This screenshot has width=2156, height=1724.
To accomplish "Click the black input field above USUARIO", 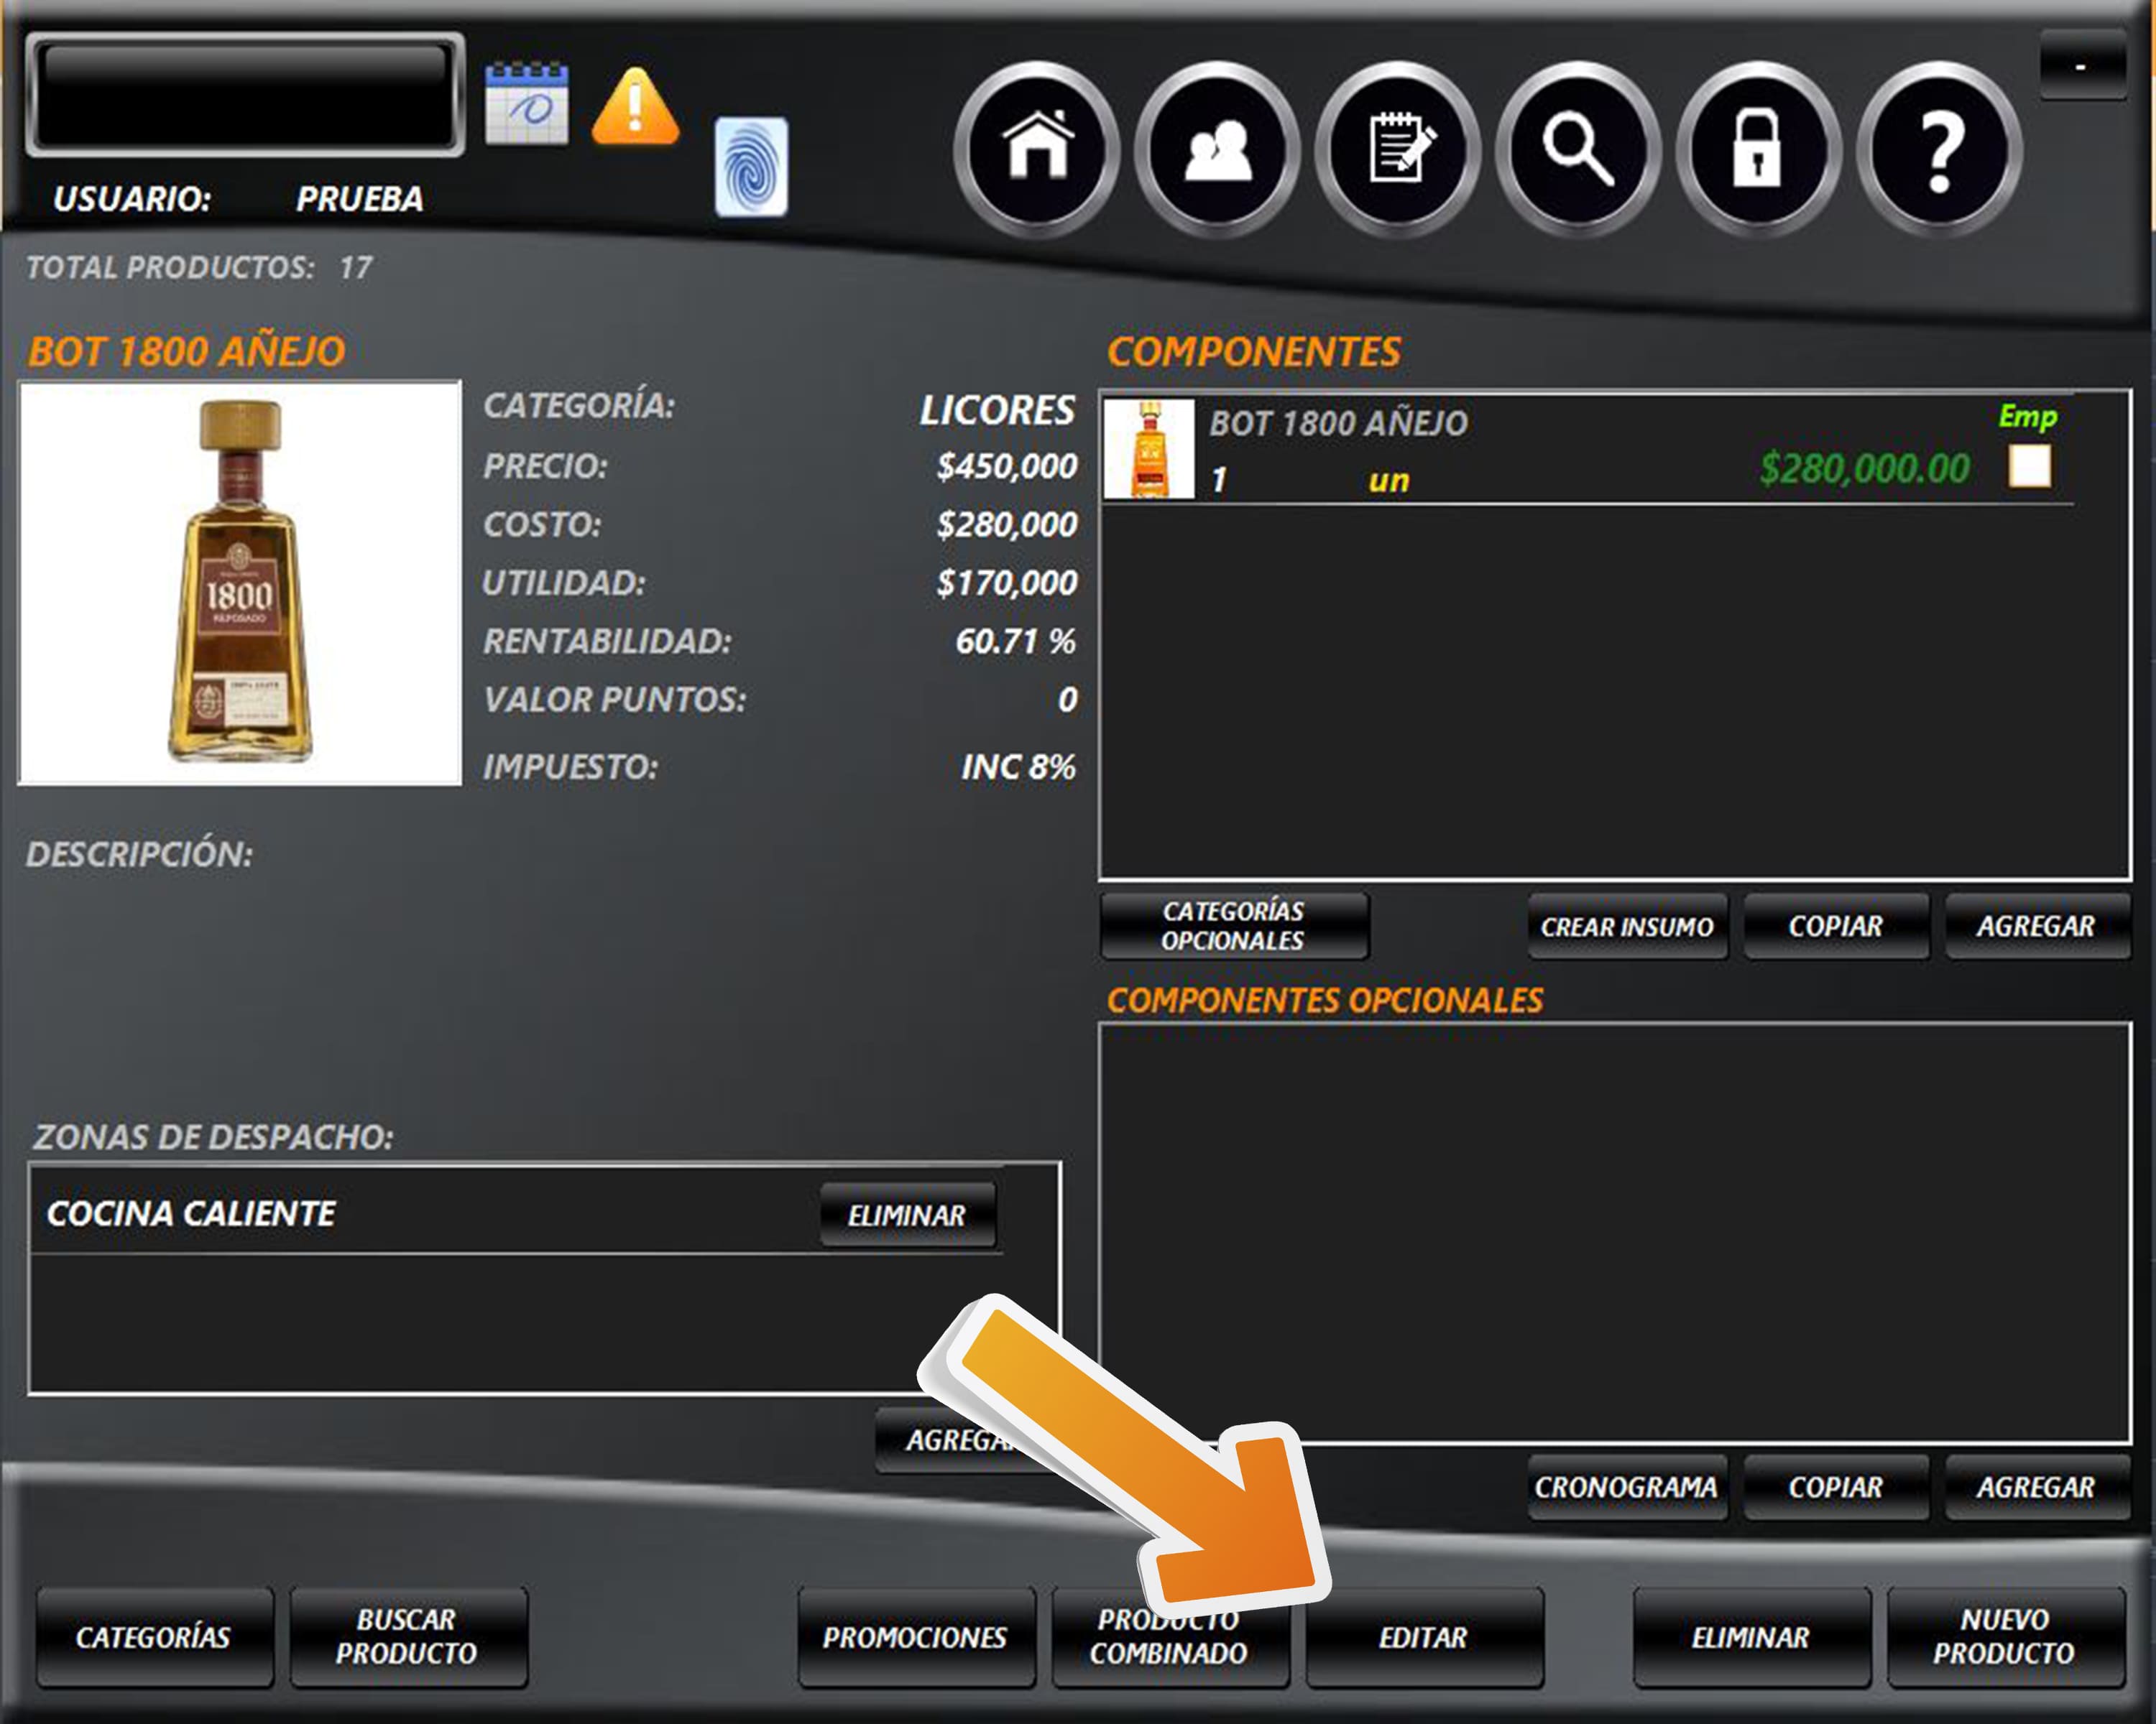I will (x=245, y=95).
